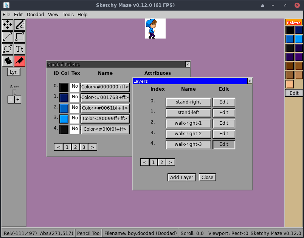
Task: Click the Color<#0099ff+ff> swatch
Action: [x=105, y=119]
